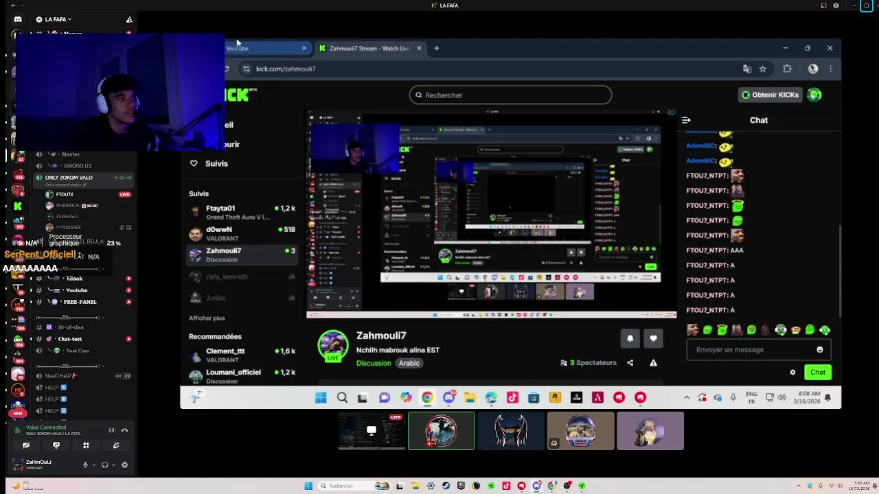Expand the Tiktok channel arrow
The width and height of the screenshot is (879, 494).
point(30,279)
